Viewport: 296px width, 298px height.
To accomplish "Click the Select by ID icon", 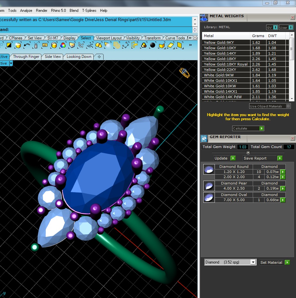I will 45,45.
